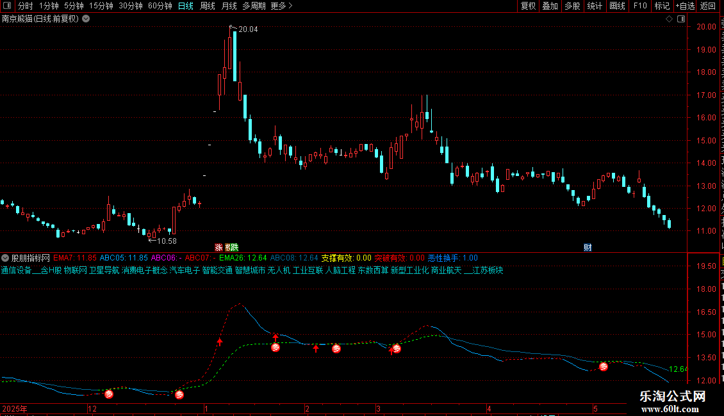Select the 日线 daily chart tab
724x416 pixels.
(x=186, y=6)
